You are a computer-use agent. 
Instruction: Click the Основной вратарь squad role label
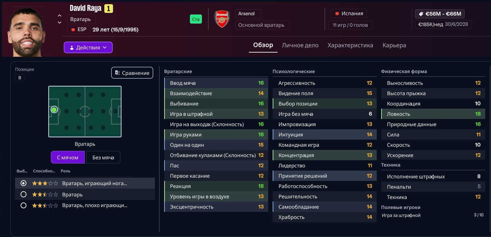point(261,25)
